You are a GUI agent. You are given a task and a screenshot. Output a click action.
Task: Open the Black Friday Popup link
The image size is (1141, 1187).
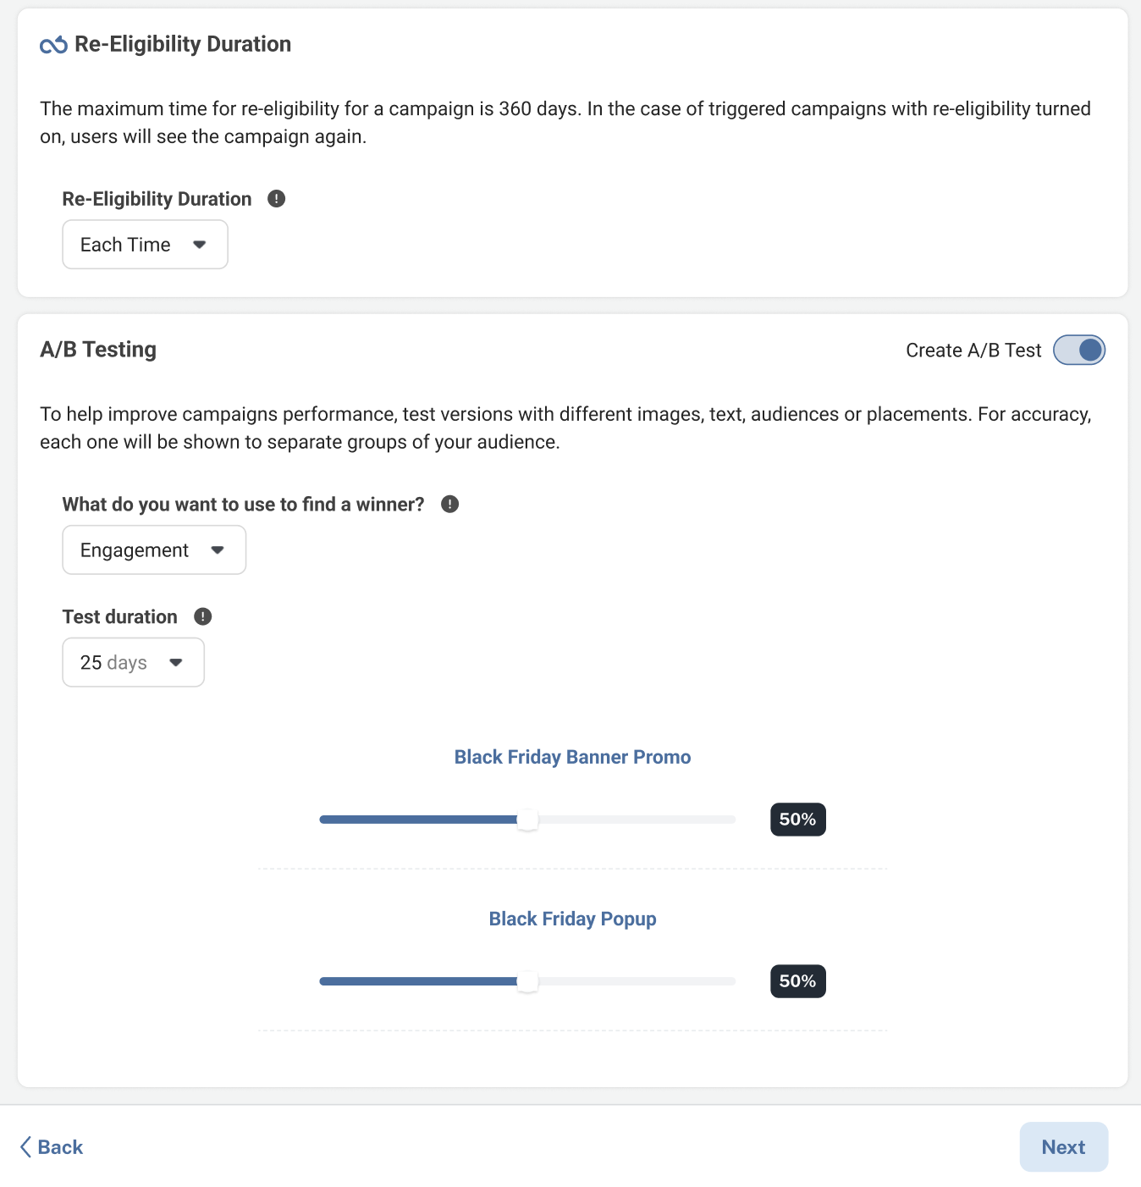(x=572, y=919)
